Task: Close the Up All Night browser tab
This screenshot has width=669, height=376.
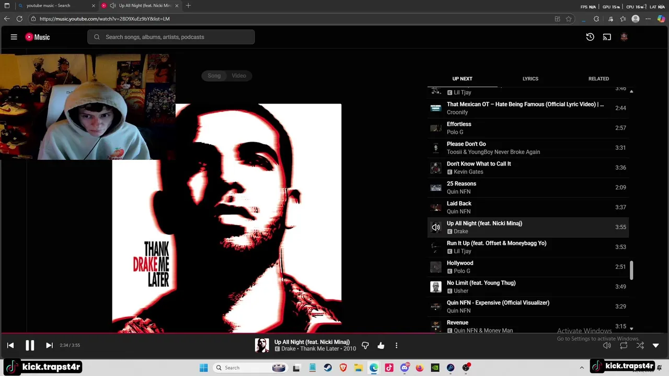Action: coord(177,6)
